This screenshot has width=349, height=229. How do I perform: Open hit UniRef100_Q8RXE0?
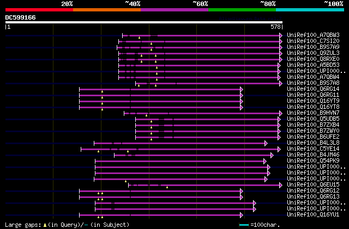313,59
